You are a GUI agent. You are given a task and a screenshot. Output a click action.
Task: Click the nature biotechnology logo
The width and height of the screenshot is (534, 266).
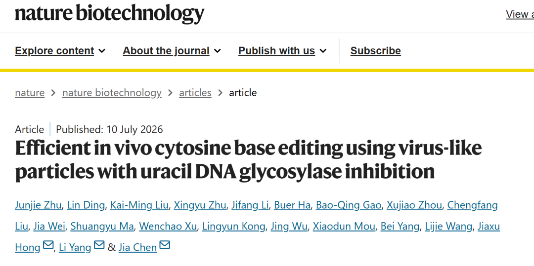point(109,14)
